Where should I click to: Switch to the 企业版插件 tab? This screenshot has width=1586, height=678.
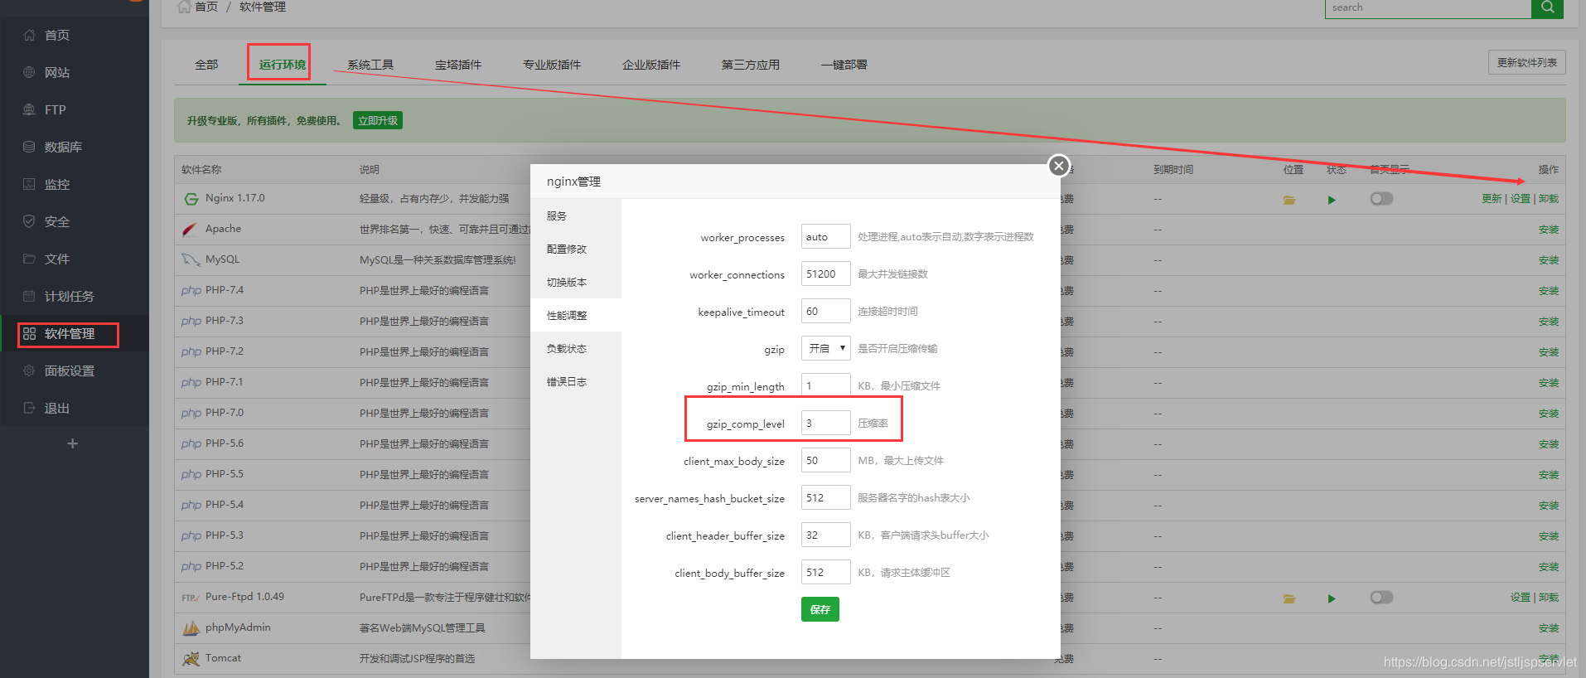pos(651,65)
